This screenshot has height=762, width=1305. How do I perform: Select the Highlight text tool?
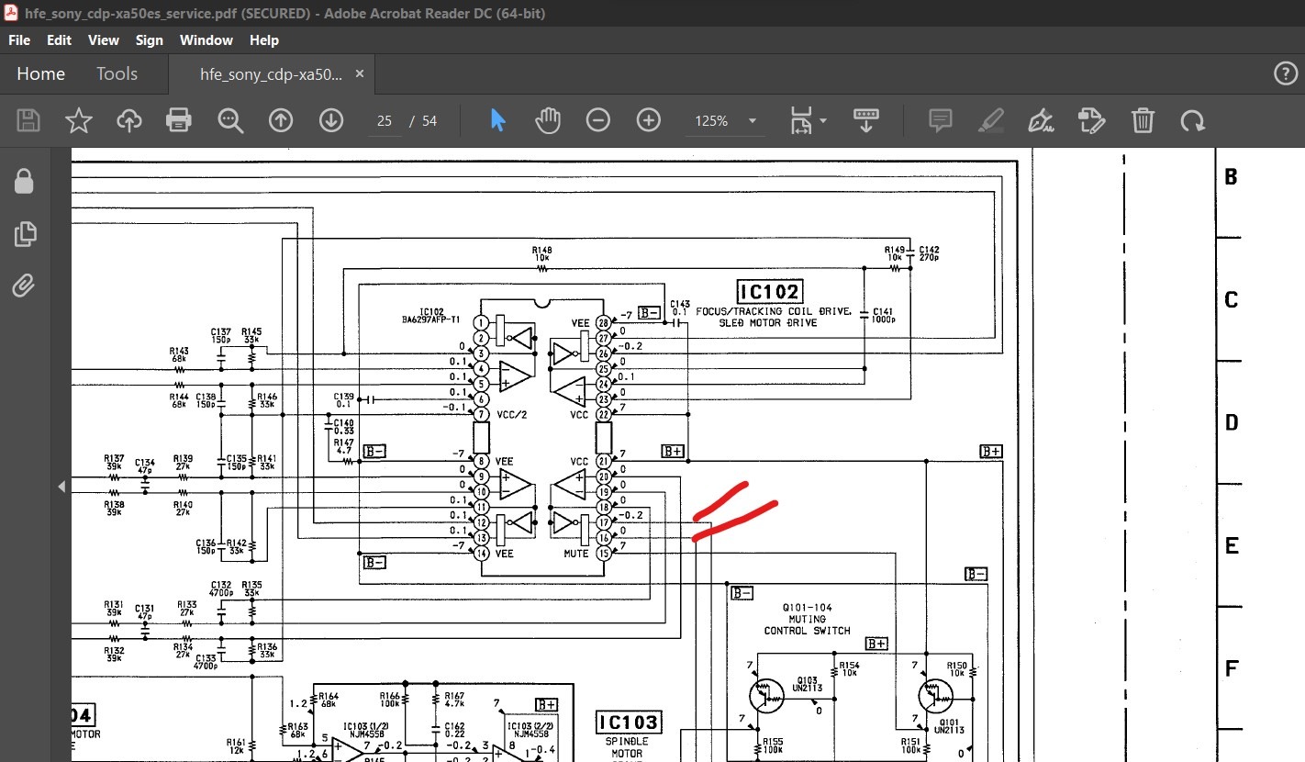[990, 120]
